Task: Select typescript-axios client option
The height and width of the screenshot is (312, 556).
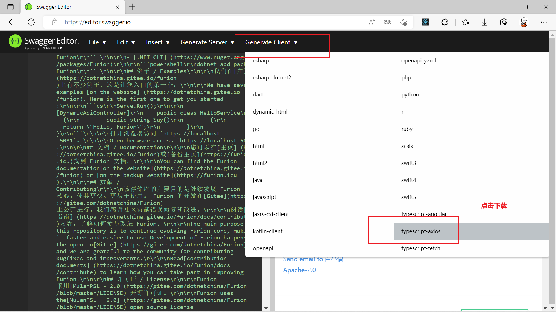Action: pos(421,231)
